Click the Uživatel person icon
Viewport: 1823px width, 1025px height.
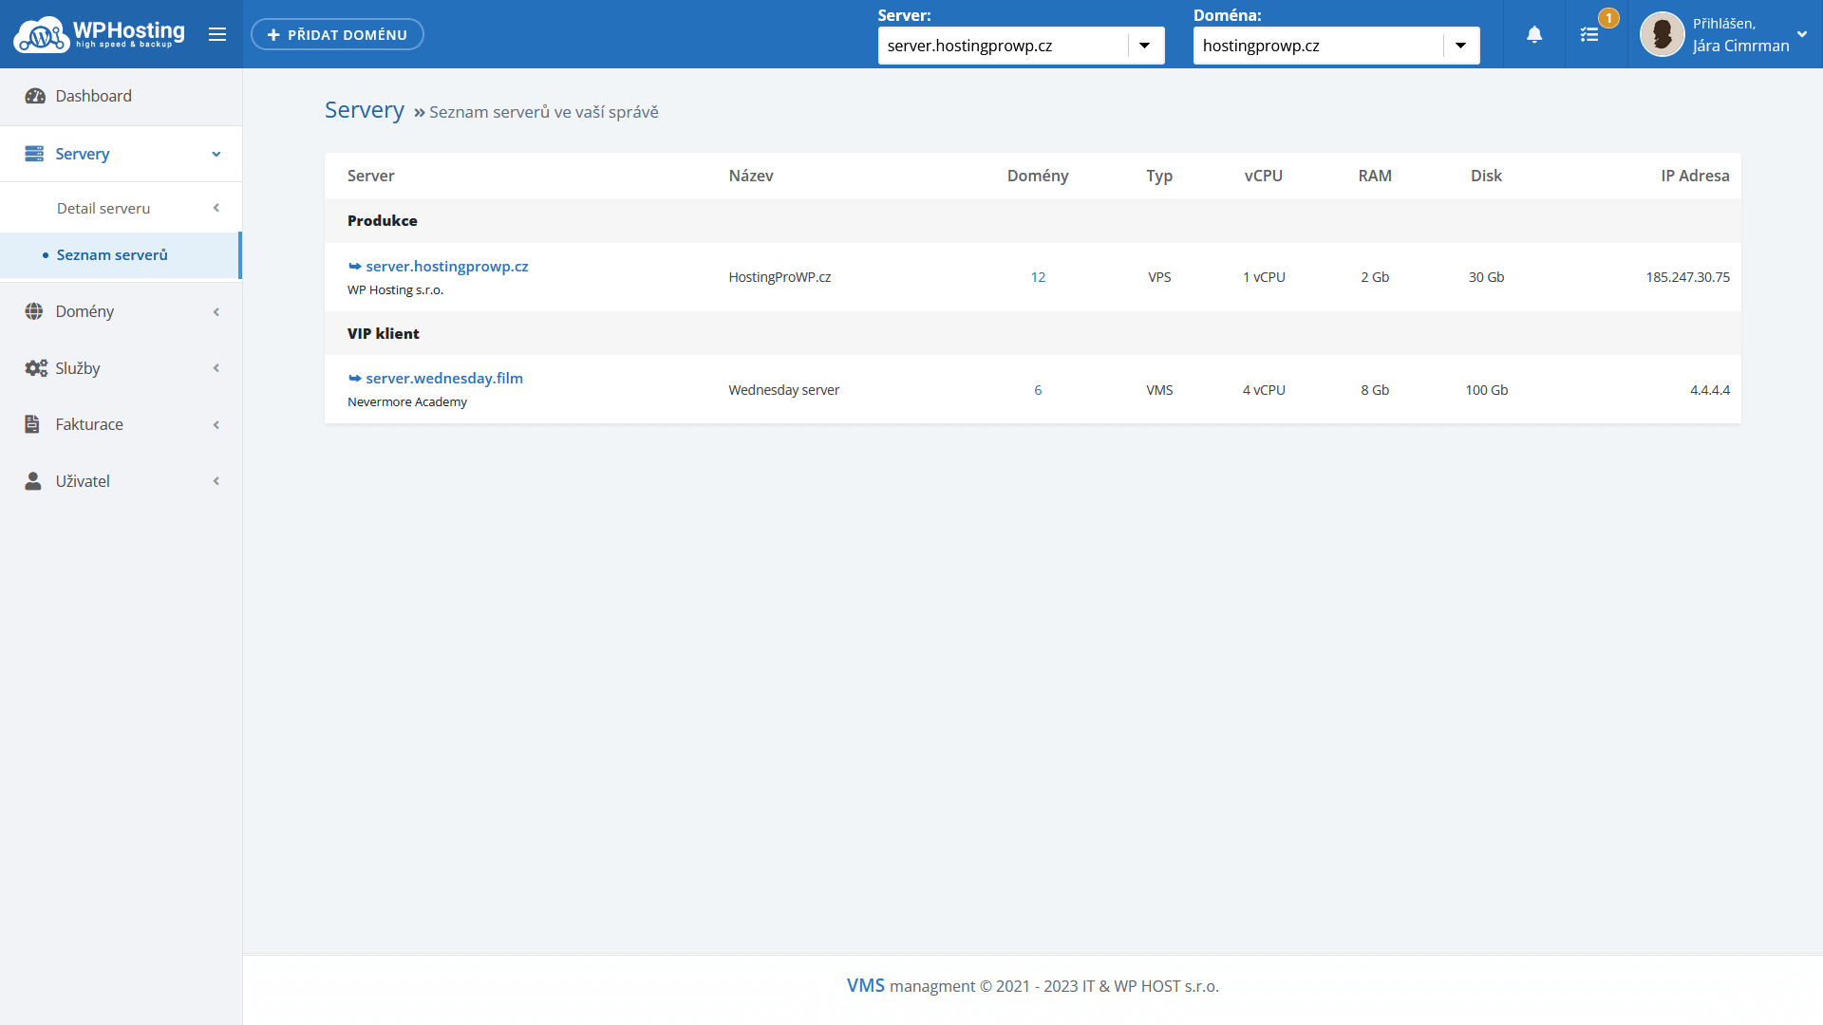[33, 481]
